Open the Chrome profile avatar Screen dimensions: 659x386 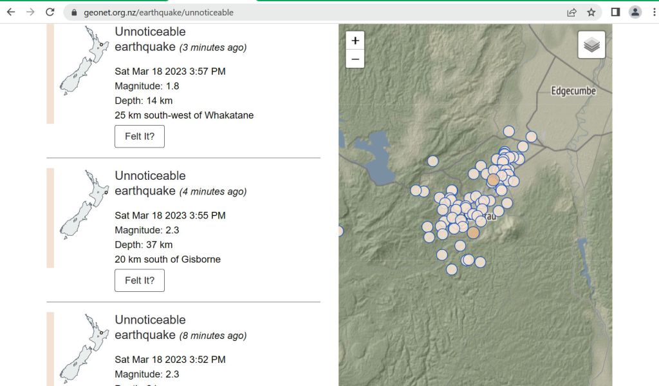pos(635,12)
